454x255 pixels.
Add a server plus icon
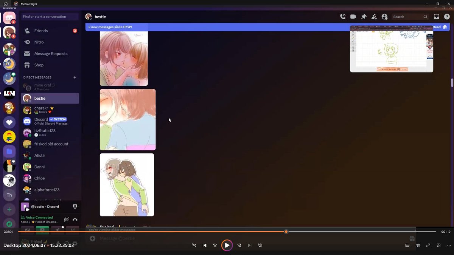point(9,209)
